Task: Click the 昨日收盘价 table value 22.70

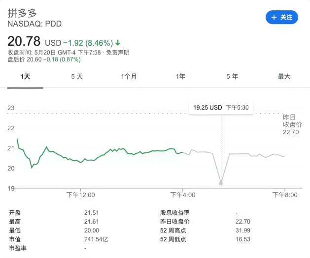Action: tap(243, 222)
